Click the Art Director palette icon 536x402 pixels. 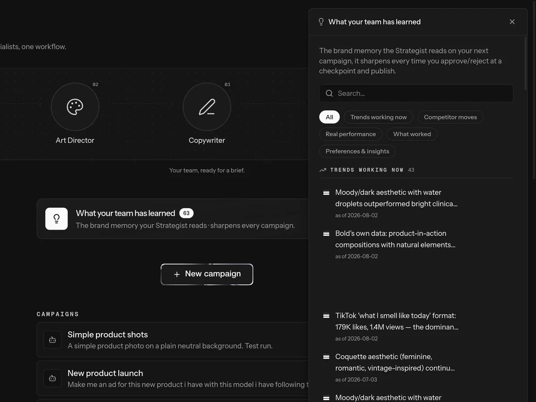[75, 107]
